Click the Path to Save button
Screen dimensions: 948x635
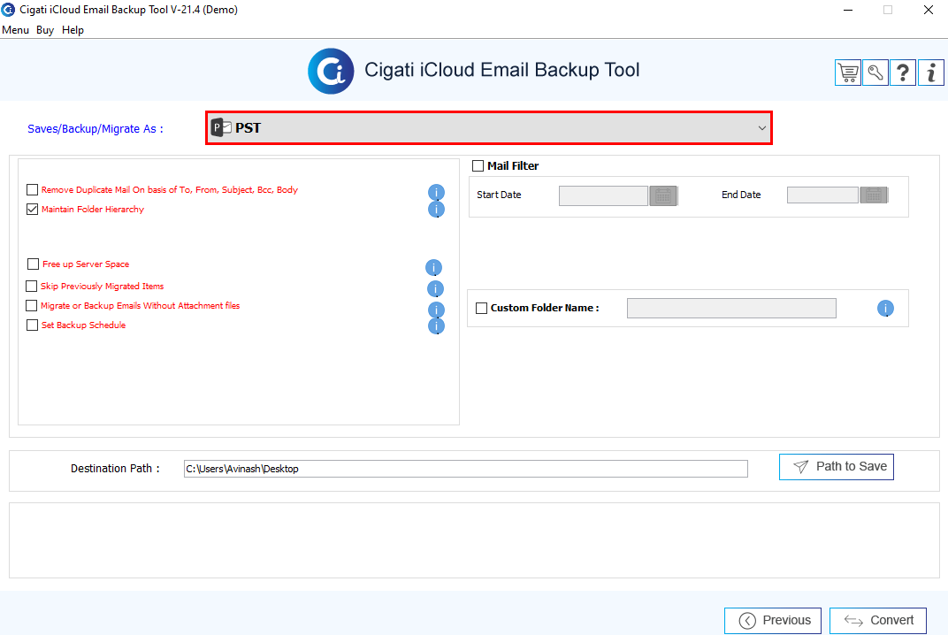click(x=837, y=467)
